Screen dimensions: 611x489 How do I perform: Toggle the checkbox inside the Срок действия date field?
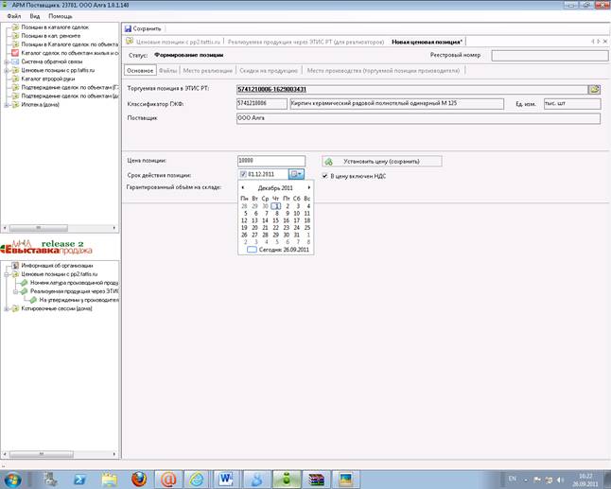point(243,174)
